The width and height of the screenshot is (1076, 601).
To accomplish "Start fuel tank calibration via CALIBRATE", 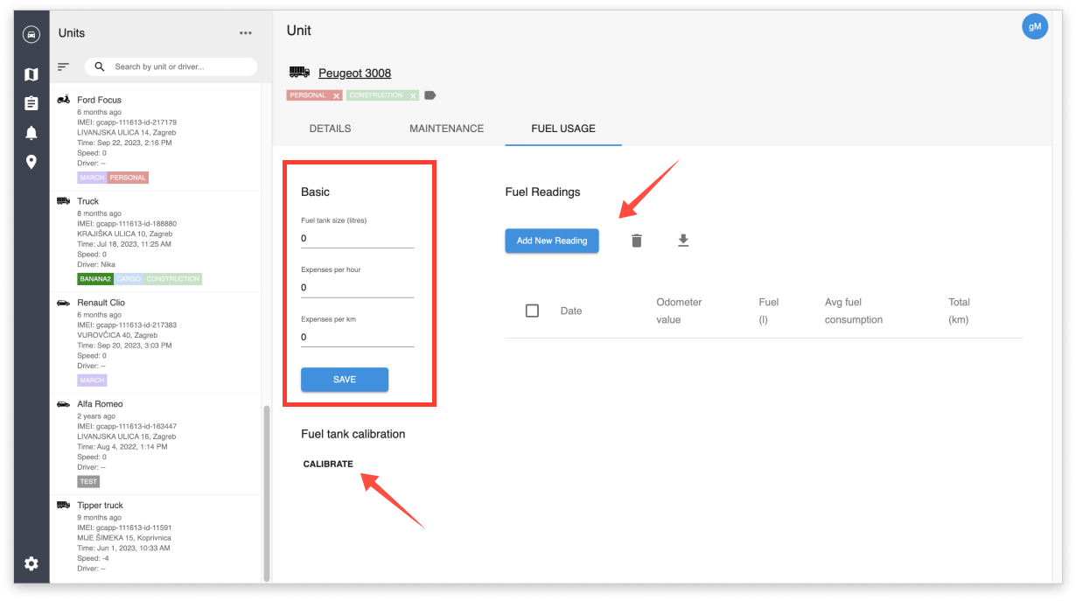I will [x=327, y=464].
